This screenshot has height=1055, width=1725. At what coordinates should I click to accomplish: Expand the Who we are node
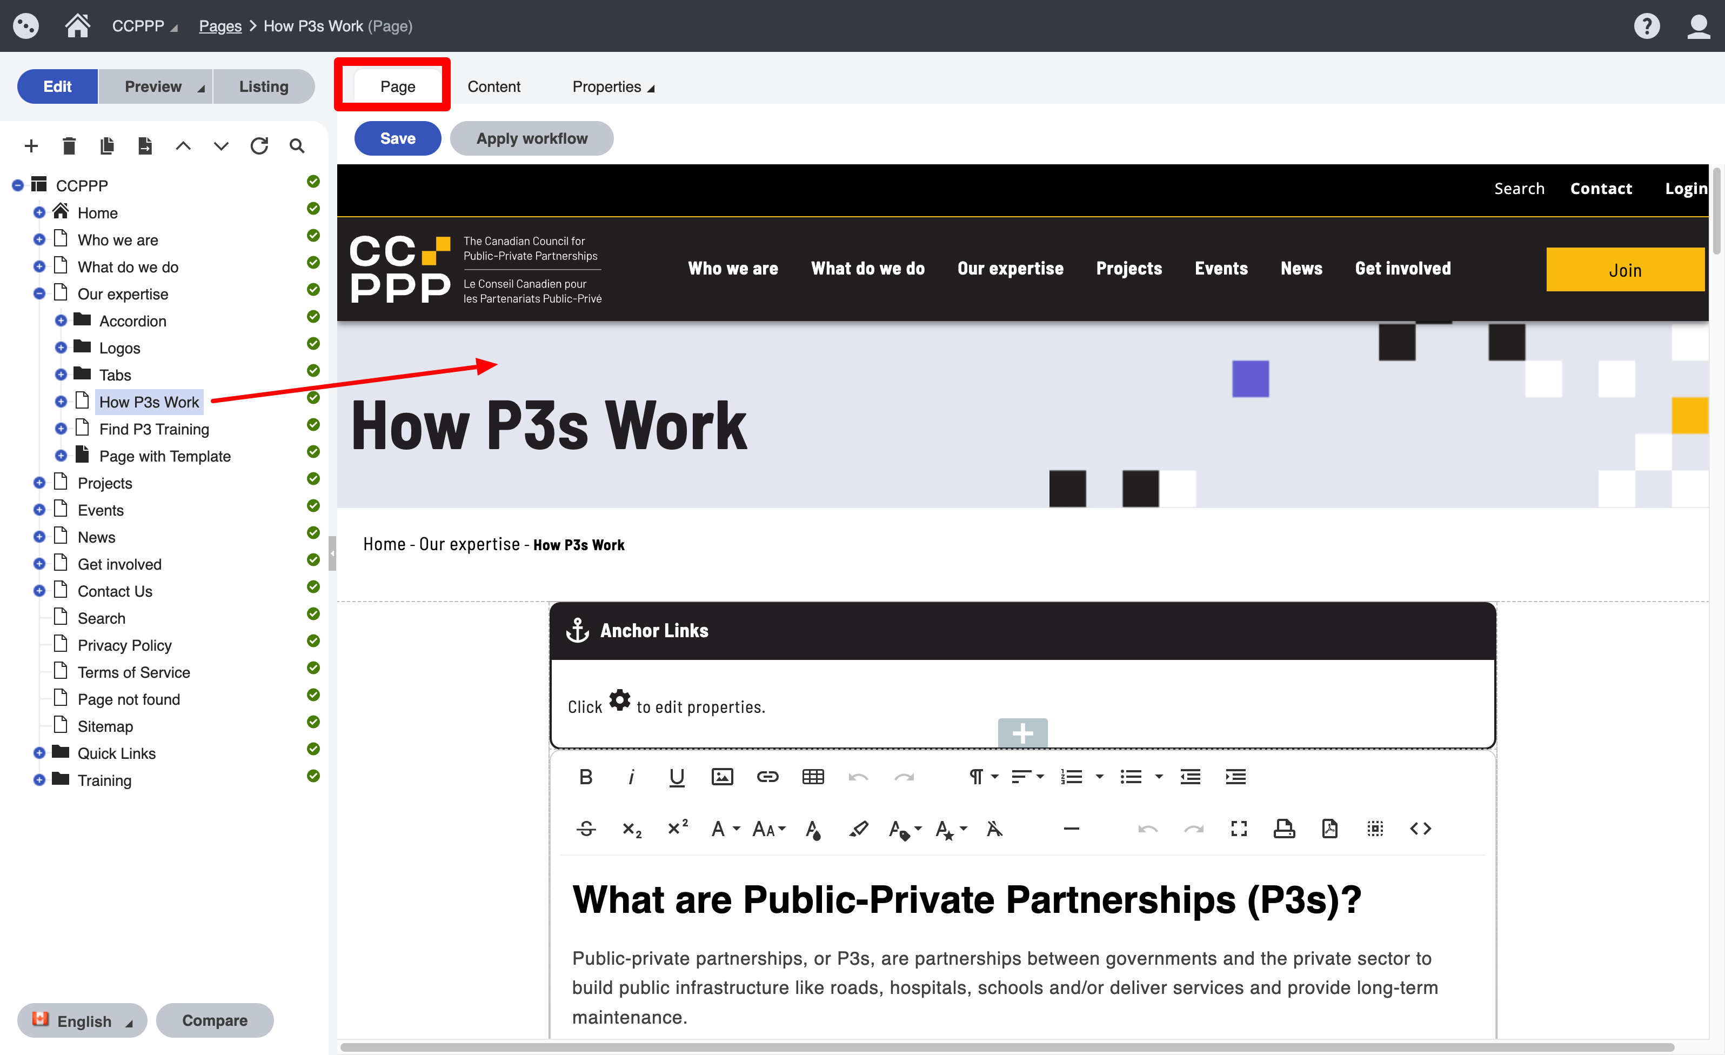39,239
